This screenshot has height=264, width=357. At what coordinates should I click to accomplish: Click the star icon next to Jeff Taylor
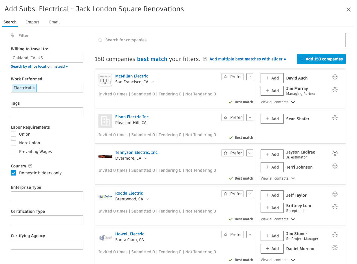click(335, 194)
